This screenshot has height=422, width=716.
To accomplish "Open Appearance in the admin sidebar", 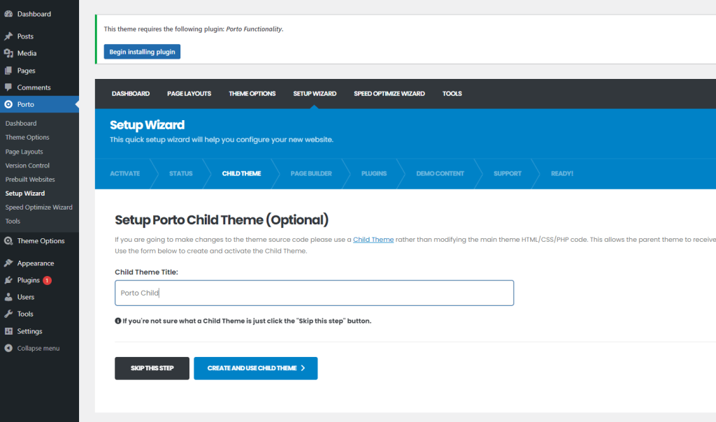I will point(39,263).
